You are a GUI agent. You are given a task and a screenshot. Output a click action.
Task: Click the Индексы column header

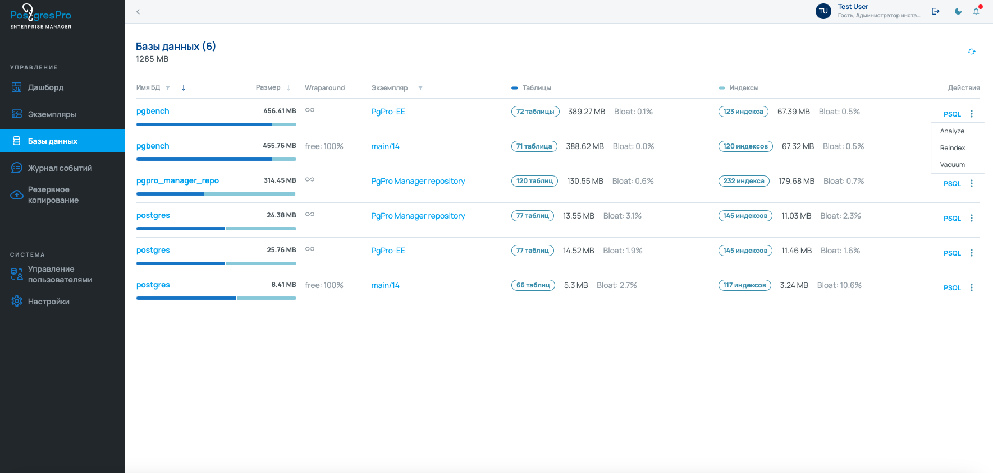click(744, 88)
